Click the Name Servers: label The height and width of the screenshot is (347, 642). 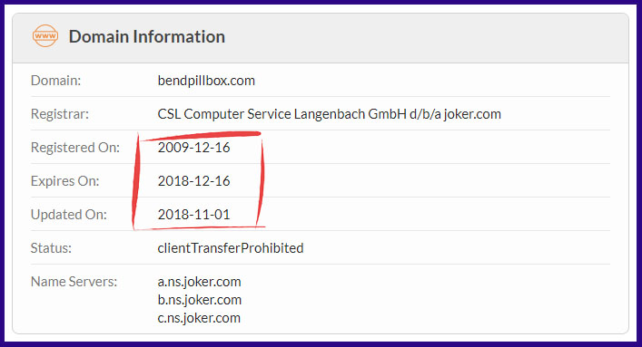(74, 282)
